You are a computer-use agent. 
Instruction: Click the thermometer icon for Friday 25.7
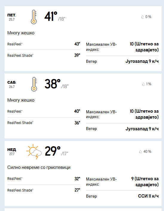34,17
